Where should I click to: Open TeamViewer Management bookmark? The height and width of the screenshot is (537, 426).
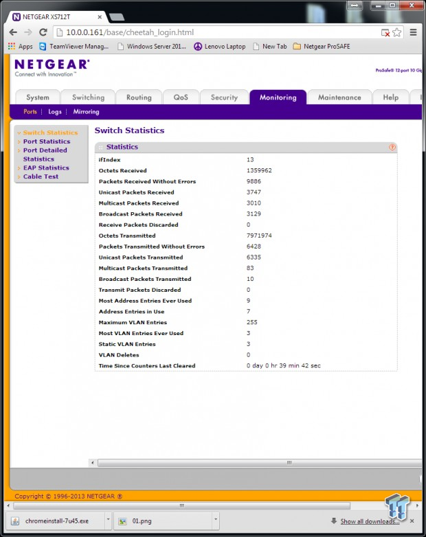pos(74,46)
